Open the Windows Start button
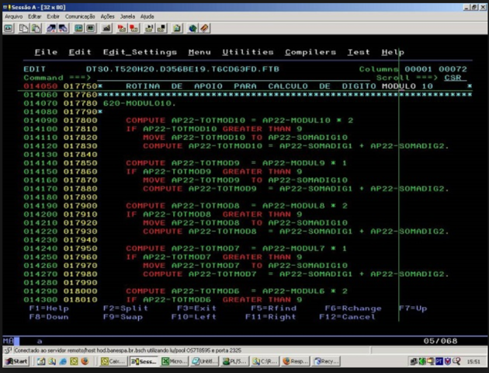The image size is (489, 373). pos(17,361)
